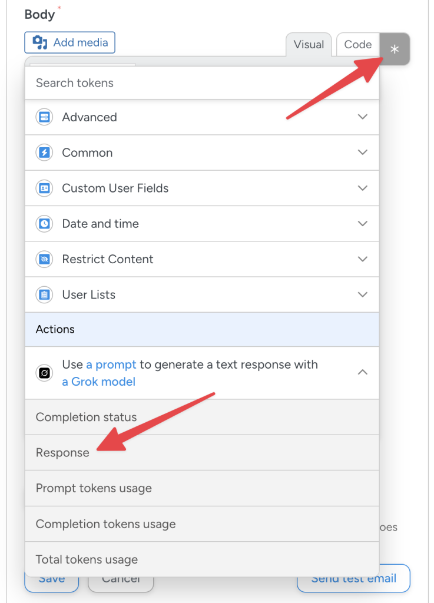Click the User Lists icon
The height and width of the screenshot is (603, 434).
[44, 294]
